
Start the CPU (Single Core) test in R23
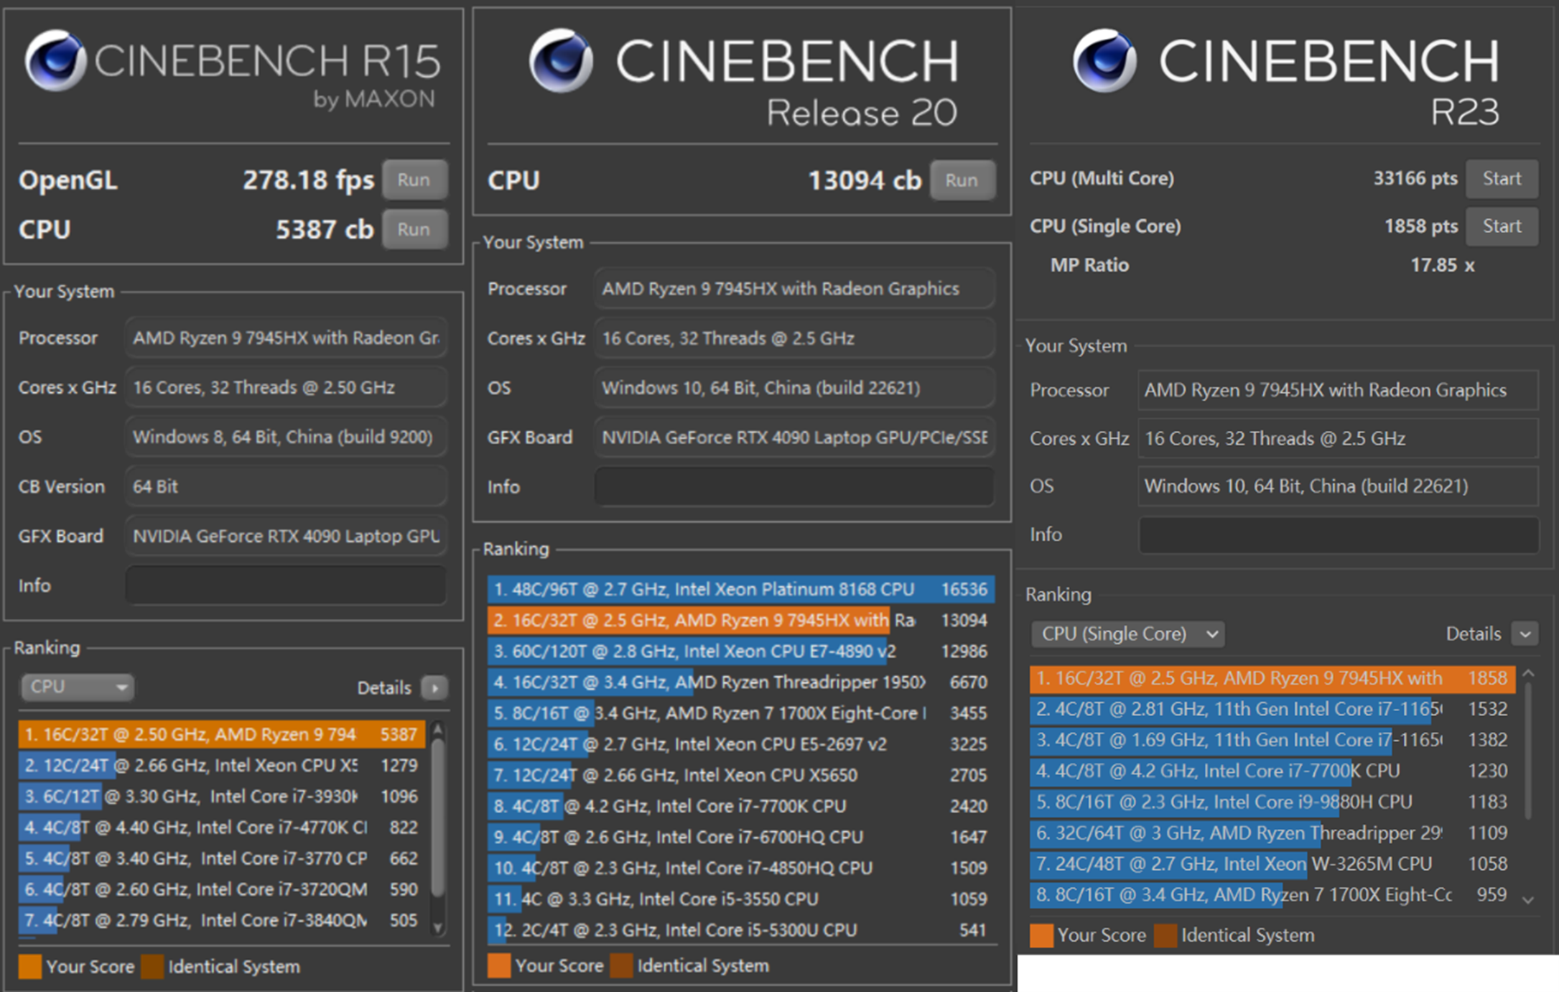(x=1502, y=226)
